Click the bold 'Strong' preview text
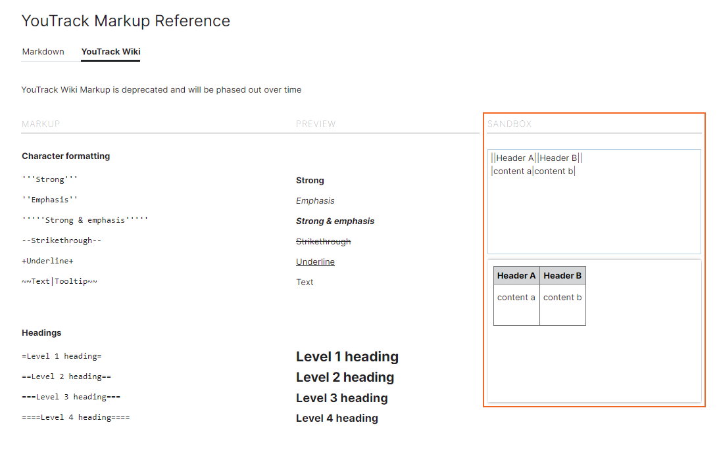The image size is (717, 452). coord(310,180)
